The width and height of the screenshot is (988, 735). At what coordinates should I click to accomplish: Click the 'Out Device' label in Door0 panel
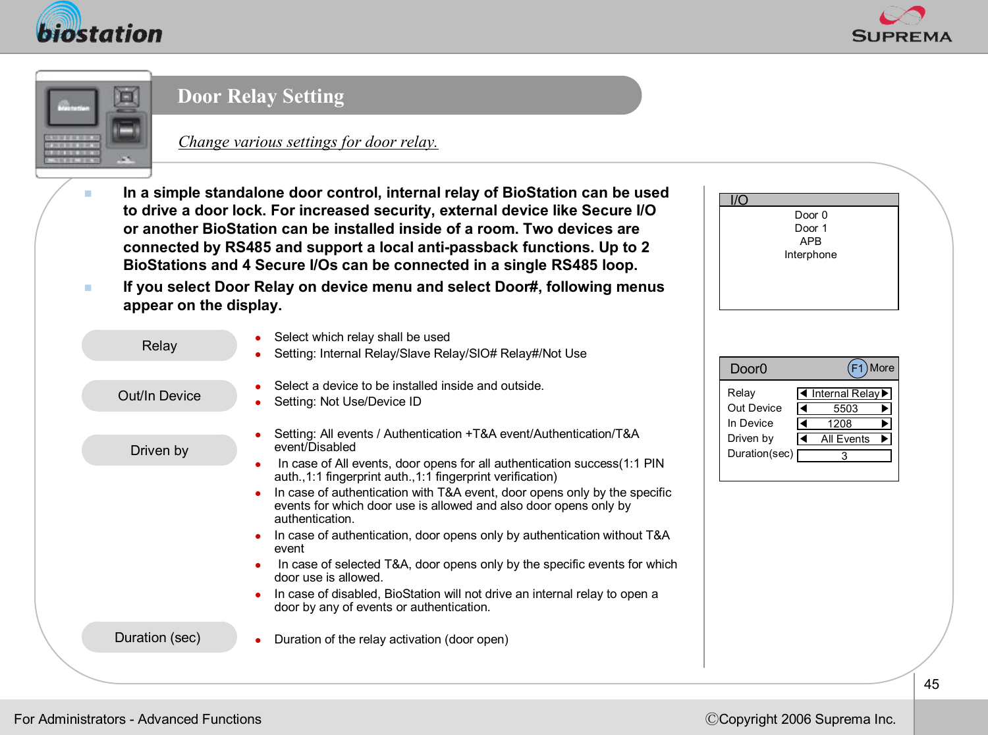(x=754, y=408)
